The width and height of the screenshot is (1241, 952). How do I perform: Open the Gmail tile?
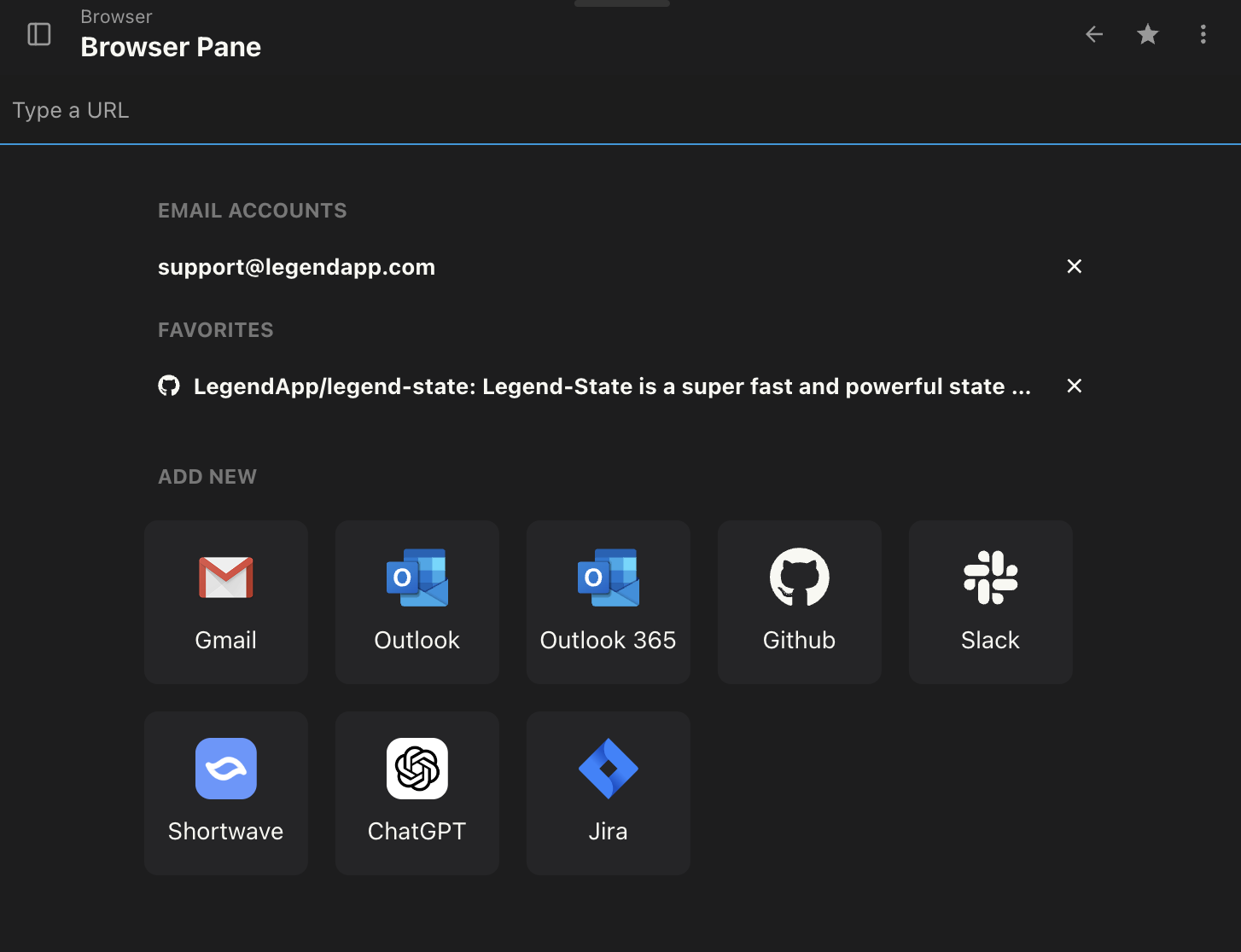click(x=226, y=601)
